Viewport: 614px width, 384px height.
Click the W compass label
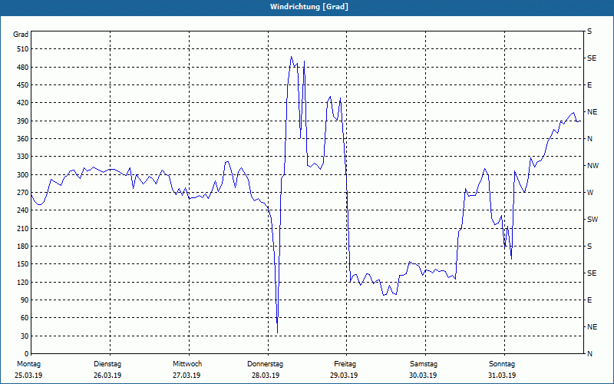coord(590,193)
